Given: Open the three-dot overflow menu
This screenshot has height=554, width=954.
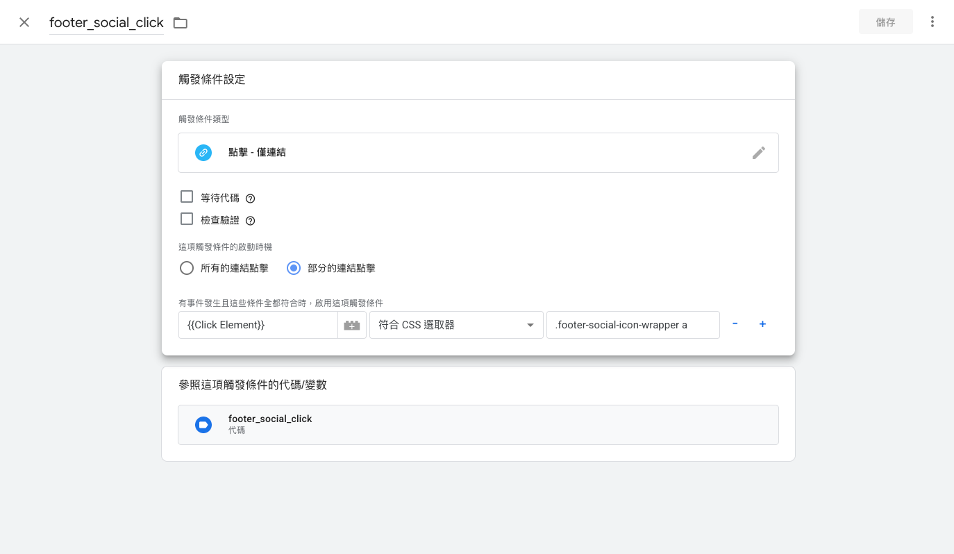Looking at the screenshot, I should (932, 22).
